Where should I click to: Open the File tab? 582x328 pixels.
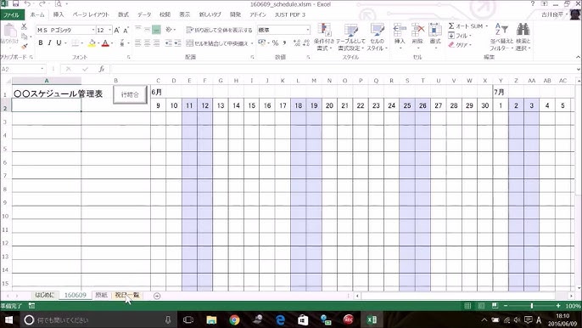(12, 15)
